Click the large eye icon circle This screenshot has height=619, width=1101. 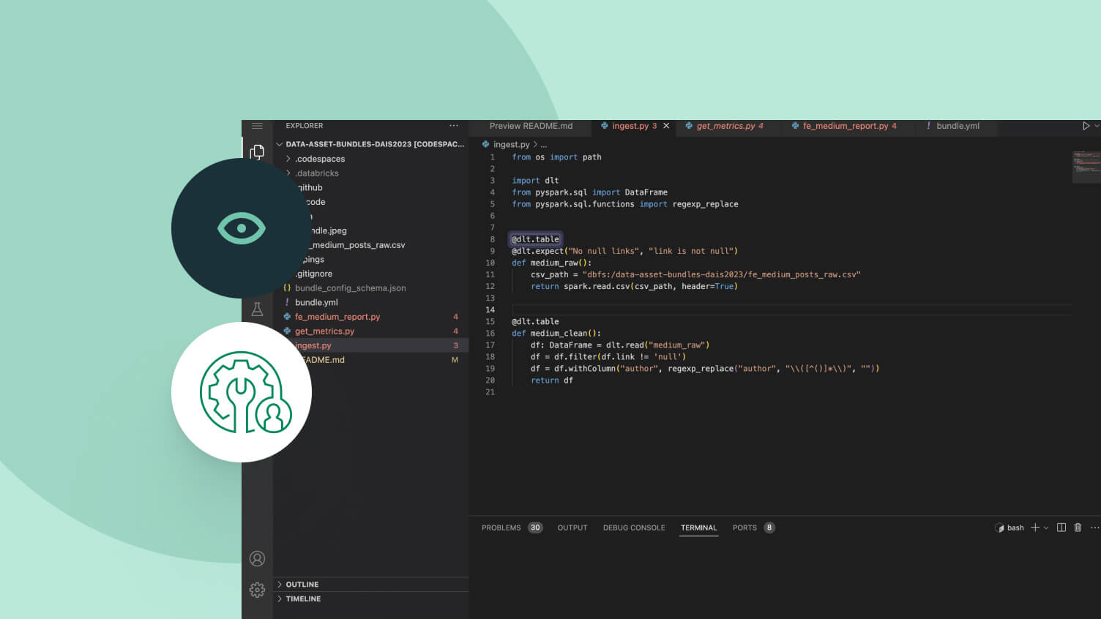241,228
